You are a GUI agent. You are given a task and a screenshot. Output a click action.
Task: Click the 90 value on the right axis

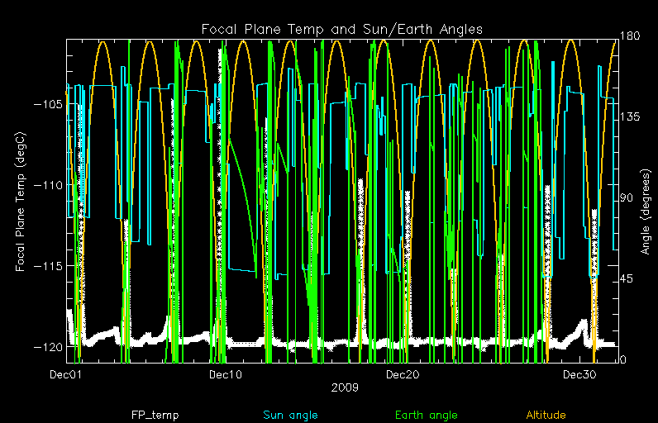tap(629, 198)
